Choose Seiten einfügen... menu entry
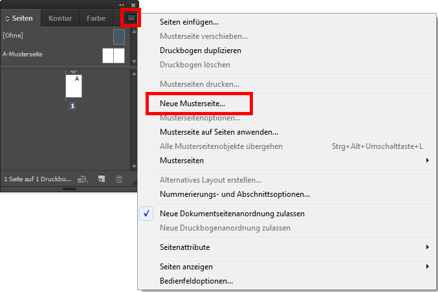Screen dimensions: 438x292 tap(189, 22)
